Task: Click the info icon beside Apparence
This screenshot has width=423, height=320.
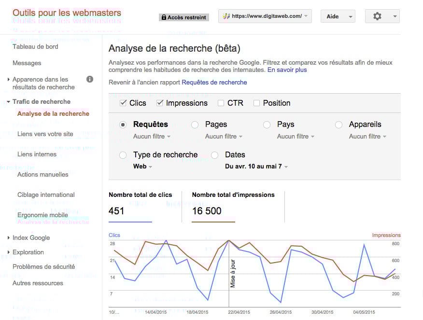Action: pos(89,80)
